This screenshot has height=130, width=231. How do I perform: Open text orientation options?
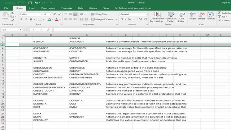(x=82, y=14)
